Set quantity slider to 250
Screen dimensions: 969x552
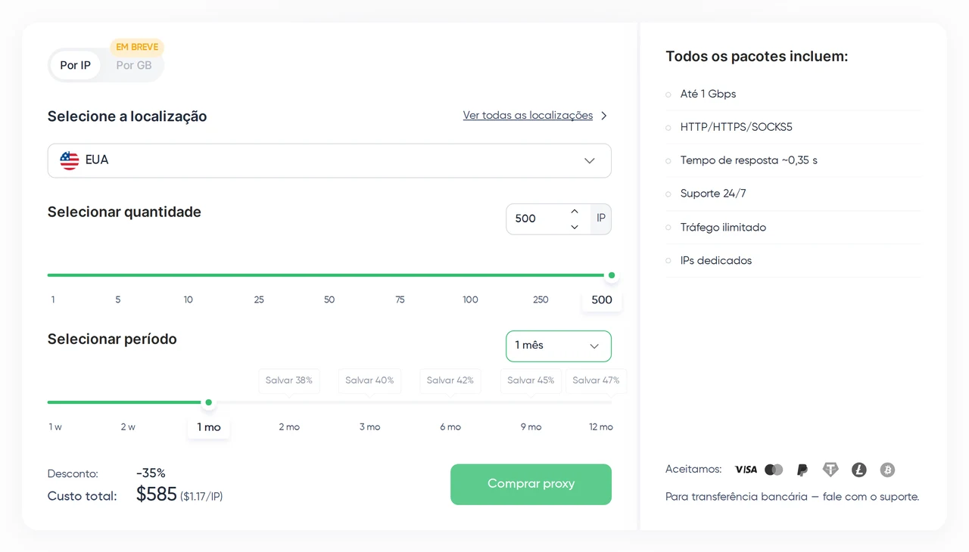541,300
